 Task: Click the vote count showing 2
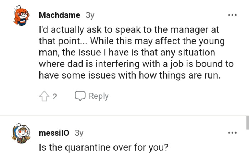click(55, 96)
